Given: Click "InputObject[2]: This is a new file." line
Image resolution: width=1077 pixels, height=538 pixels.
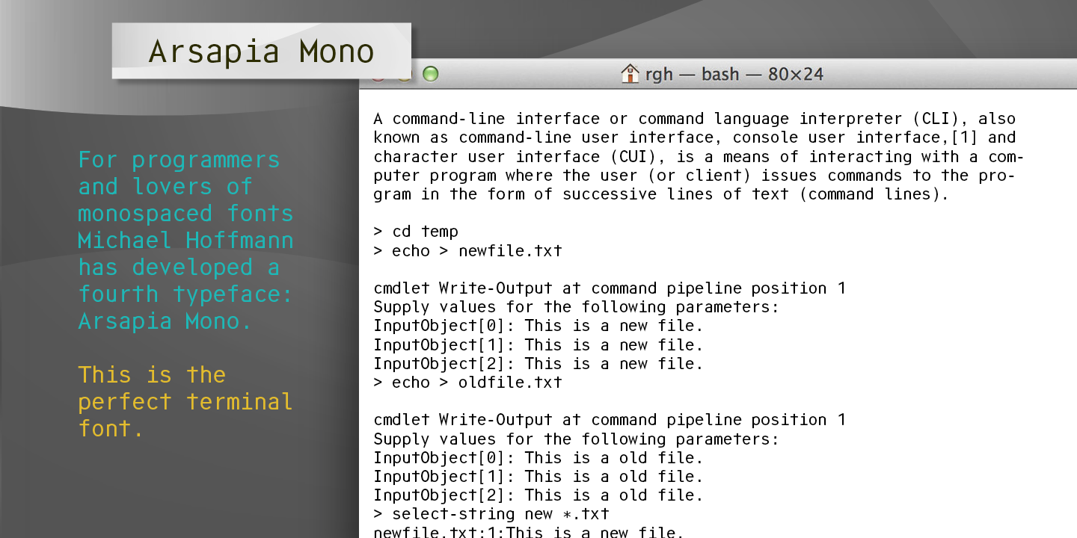Looking at the screenshot, I should 538,364.
